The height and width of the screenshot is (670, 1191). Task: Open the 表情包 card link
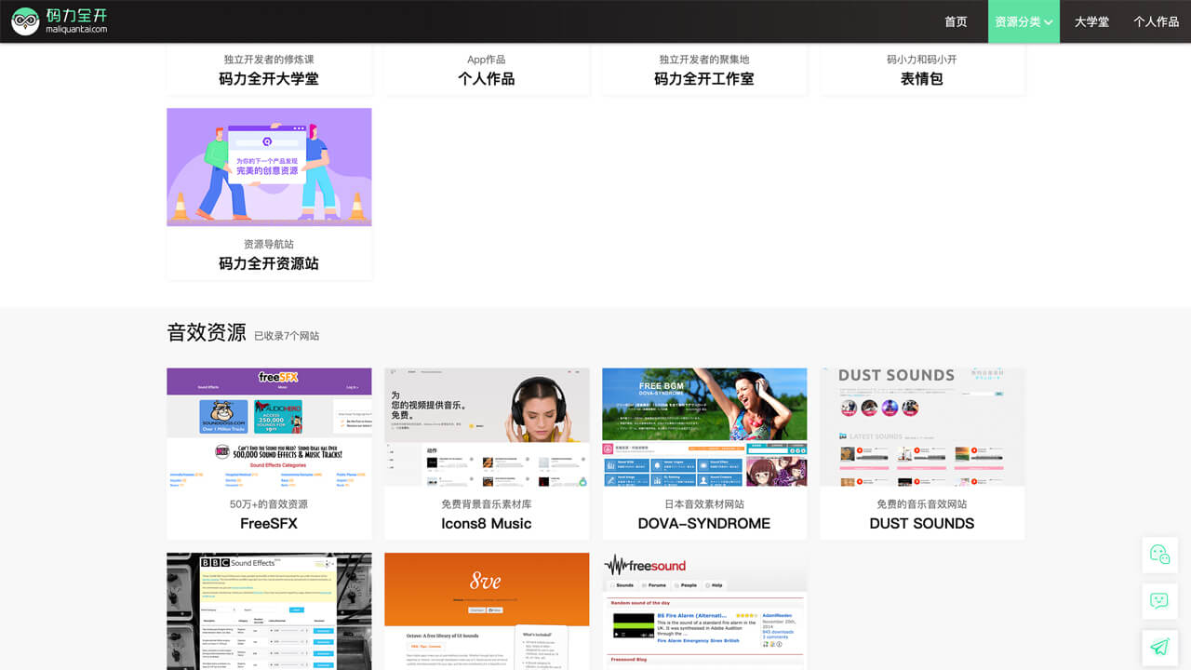click(922, 79)
